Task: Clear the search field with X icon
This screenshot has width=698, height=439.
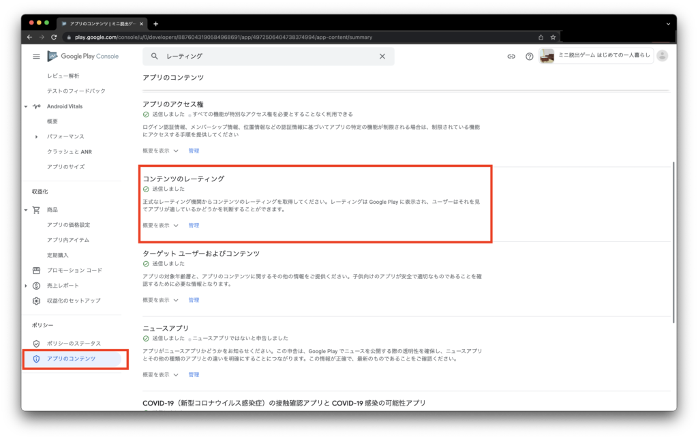Action: [x=382, y=57]
